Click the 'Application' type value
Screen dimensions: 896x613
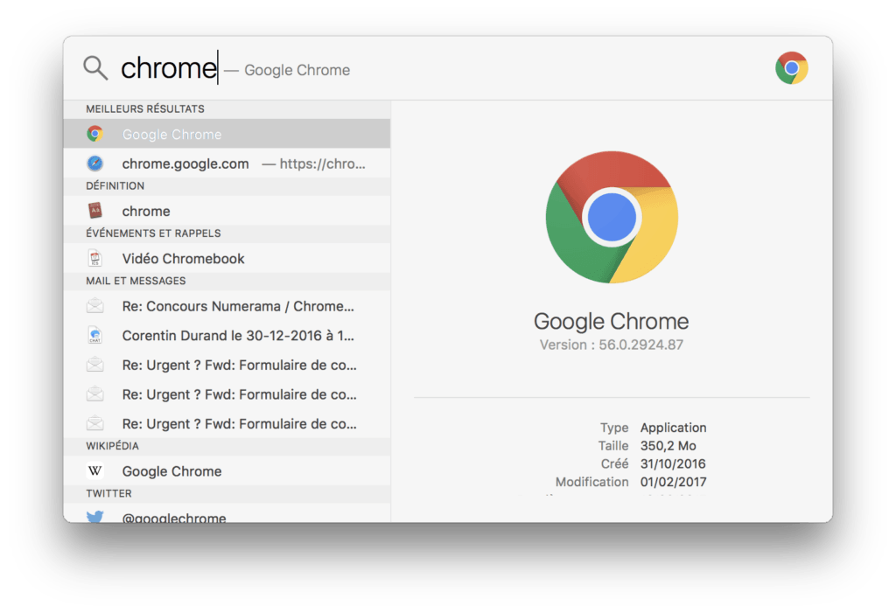673,428
